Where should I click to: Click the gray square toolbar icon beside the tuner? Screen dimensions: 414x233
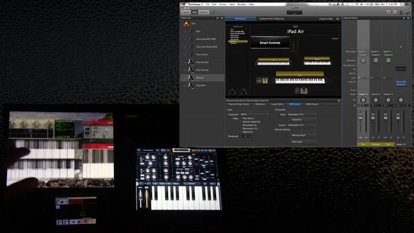point(395,12)
